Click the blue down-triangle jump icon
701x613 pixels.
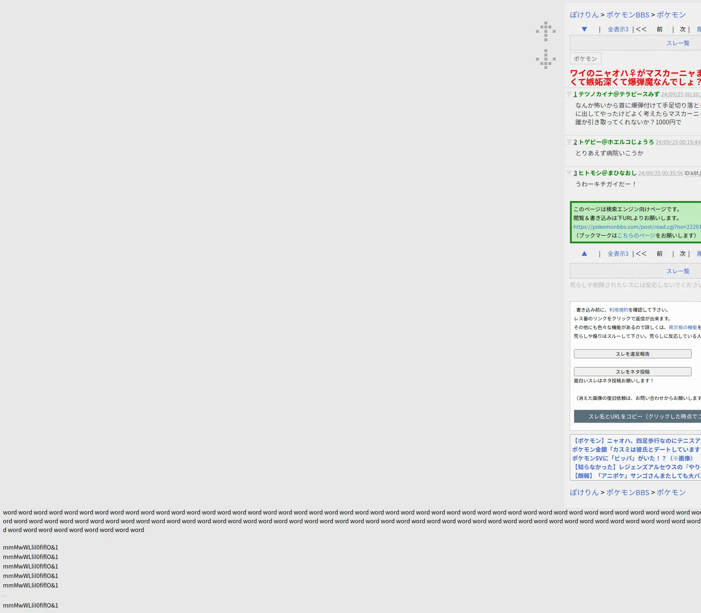[x=584, y=29]
